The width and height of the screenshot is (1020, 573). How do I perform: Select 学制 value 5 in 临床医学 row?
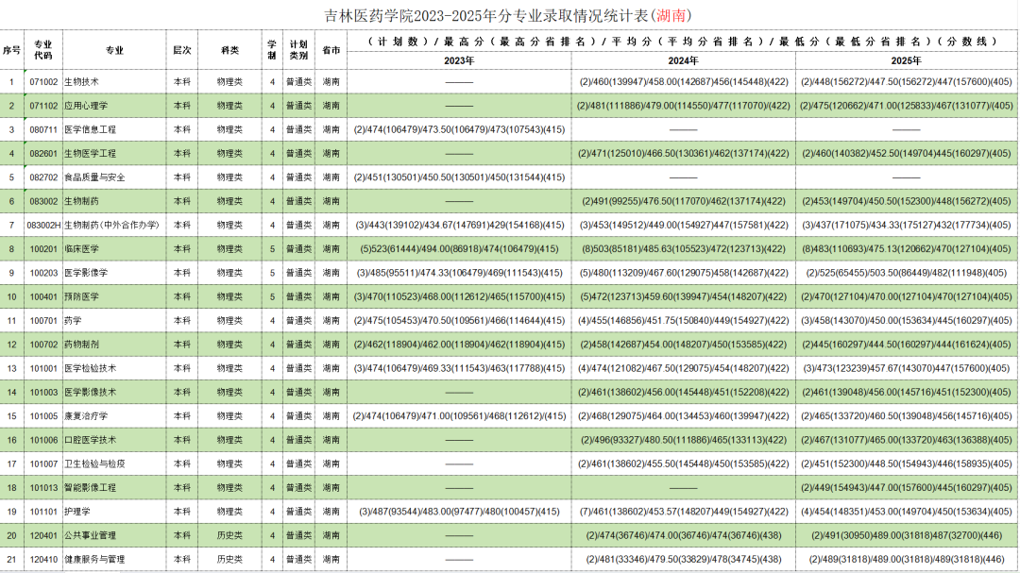coord(273,249)
